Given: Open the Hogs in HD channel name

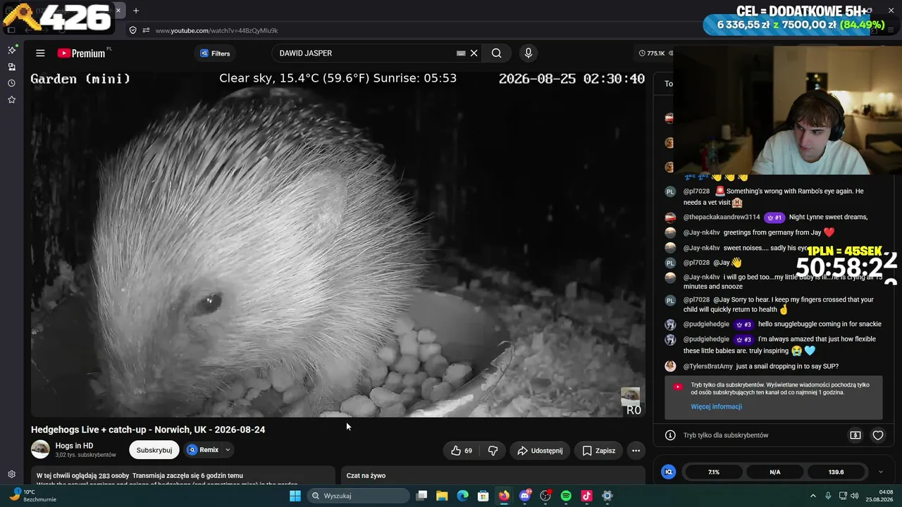Looking at the screenshot, I should (74, 446).
